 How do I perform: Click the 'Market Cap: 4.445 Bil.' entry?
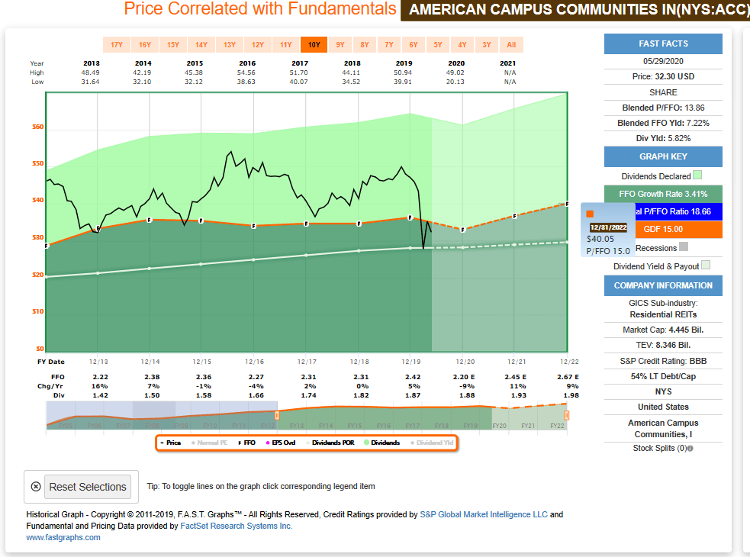663,330
